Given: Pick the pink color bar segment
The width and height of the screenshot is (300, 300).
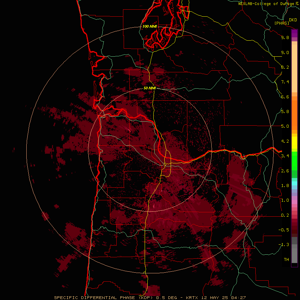Looking at the screenshot, I should coord(294,202).
